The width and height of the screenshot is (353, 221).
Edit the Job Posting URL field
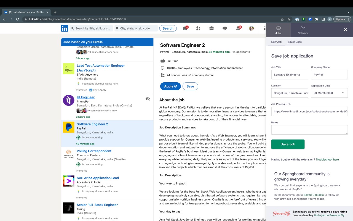click(x=309, y=111)
